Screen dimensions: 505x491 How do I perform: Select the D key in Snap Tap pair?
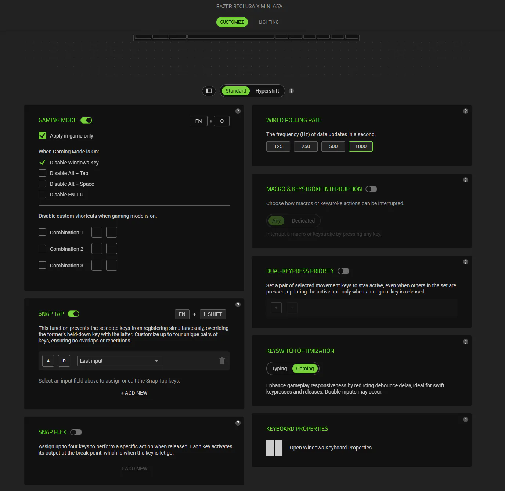point(64,361)
